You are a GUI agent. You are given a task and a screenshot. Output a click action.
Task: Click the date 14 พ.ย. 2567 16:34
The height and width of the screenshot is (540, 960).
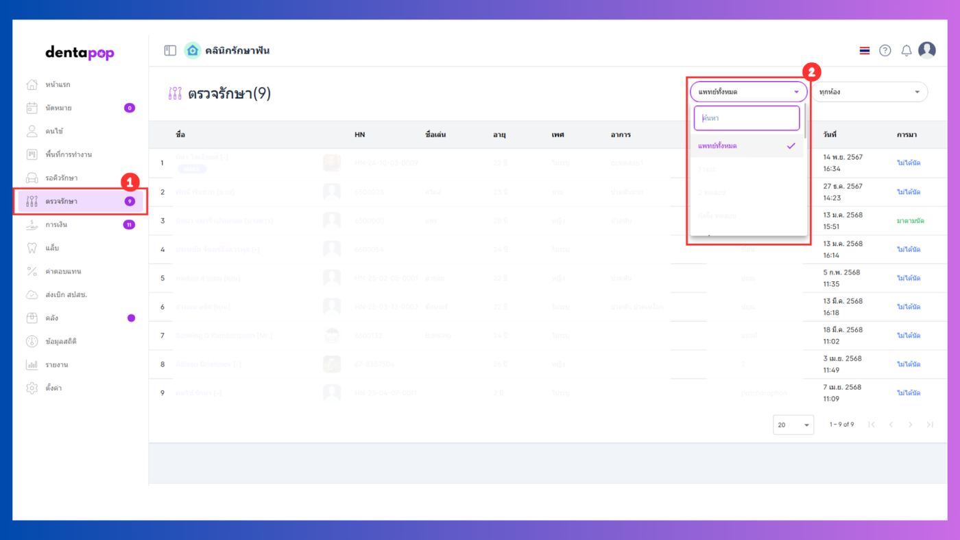click(x=843, y=163)
